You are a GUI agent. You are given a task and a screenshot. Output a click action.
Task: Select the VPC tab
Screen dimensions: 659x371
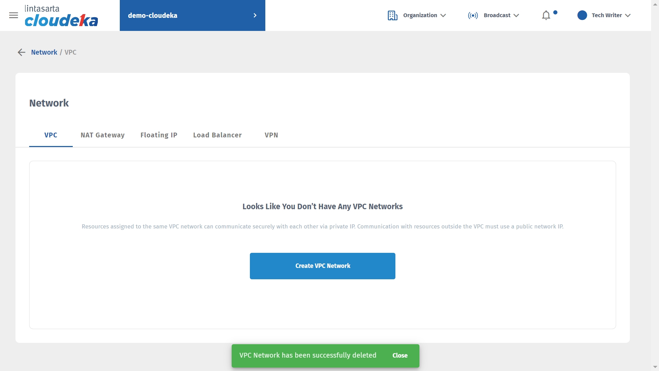tap(51, 135)
